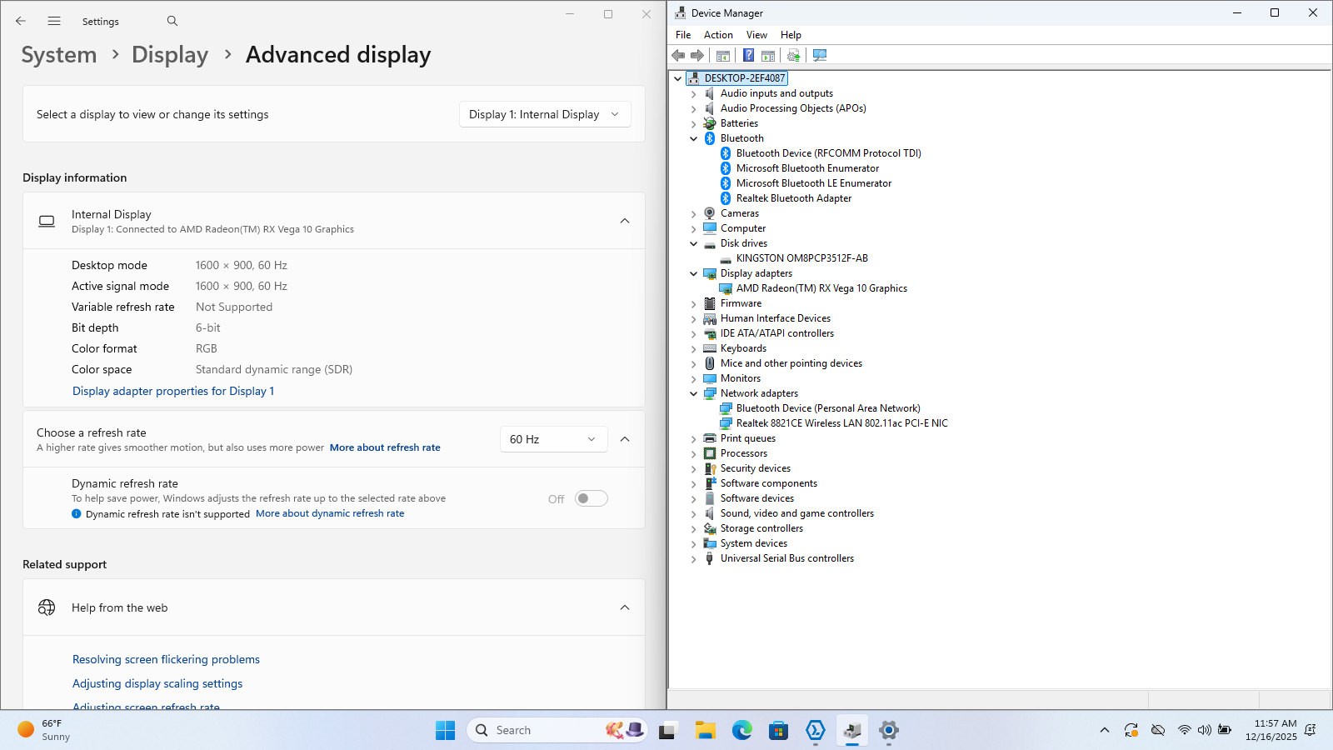Select the Realtek Bluetooth Adapter device
The height and width of the screenshot is (750, 1333).
793,198
